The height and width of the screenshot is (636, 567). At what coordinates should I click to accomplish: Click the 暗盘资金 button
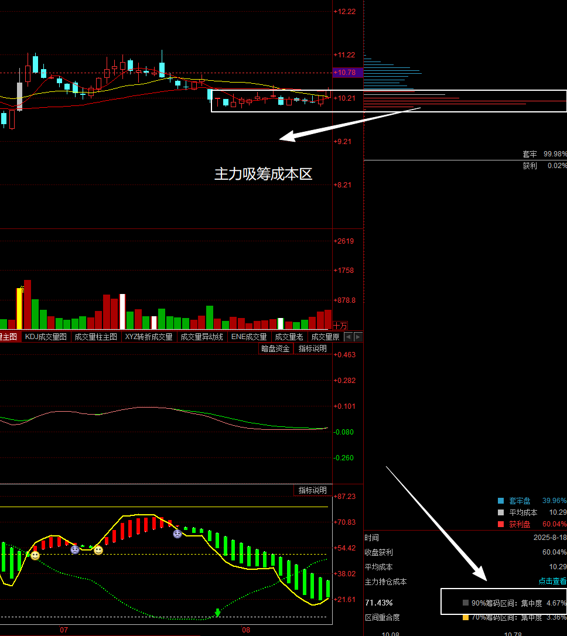275,348
